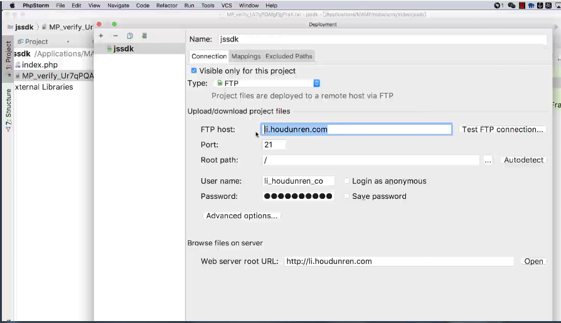Open the Apple menu
This screenshot has height=323, width=561.
(12, 6)
